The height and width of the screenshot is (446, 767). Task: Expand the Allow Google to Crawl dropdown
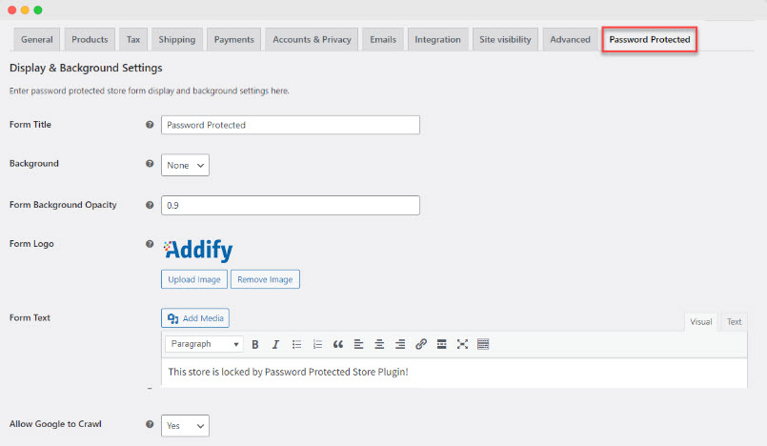(185, 425)
